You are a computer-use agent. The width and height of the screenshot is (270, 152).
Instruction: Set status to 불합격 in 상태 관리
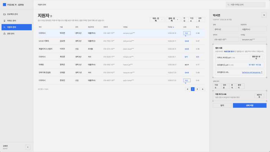pos(240,86)
